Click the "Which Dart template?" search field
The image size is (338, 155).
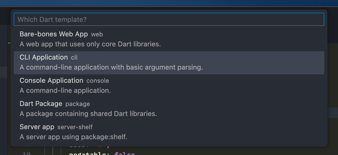[169, 20]
